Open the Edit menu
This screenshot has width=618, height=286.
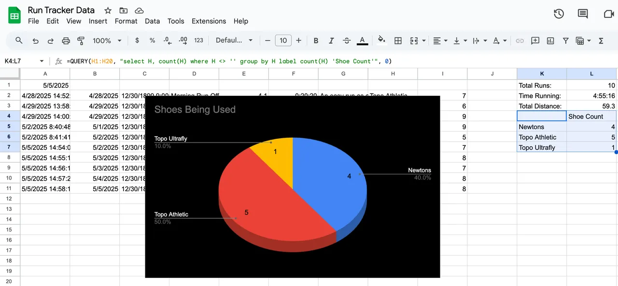[x=53, y=21]
